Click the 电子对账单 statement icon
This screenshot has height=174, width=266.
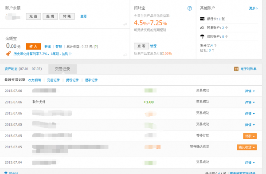[236, 69]
